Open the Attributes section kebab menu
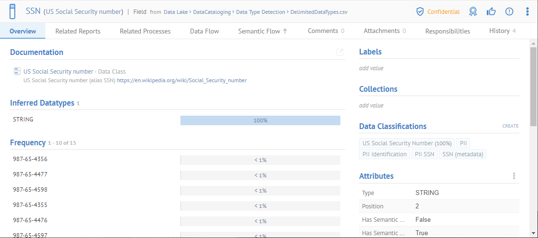 coord(514,176)
